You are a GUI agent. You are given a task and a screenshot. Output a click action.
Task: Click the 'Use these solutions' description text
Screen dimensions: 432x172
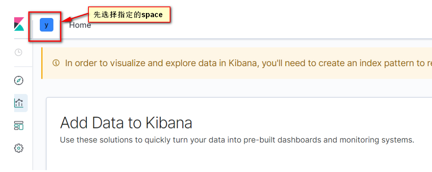[237, 140]
